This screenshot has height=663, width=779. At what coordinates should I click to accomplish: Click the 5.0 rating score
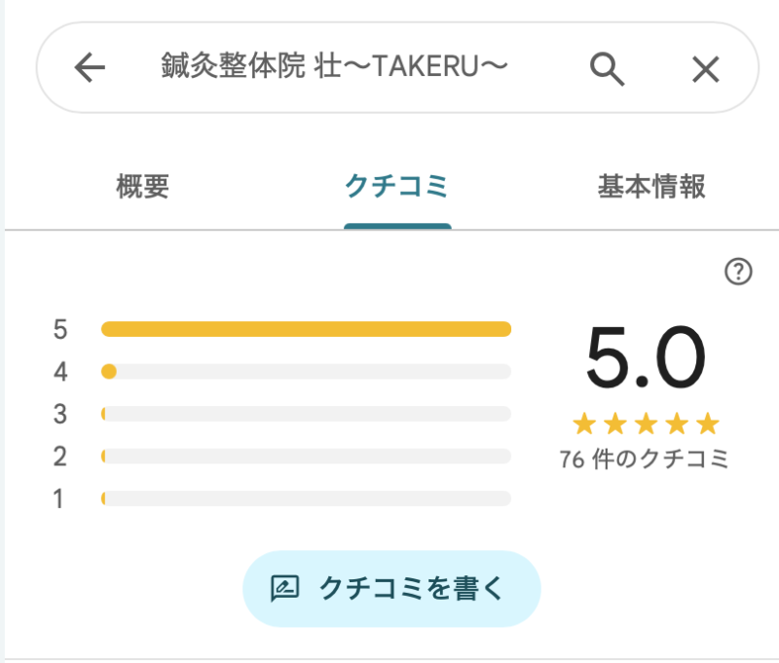coord(645,359)
